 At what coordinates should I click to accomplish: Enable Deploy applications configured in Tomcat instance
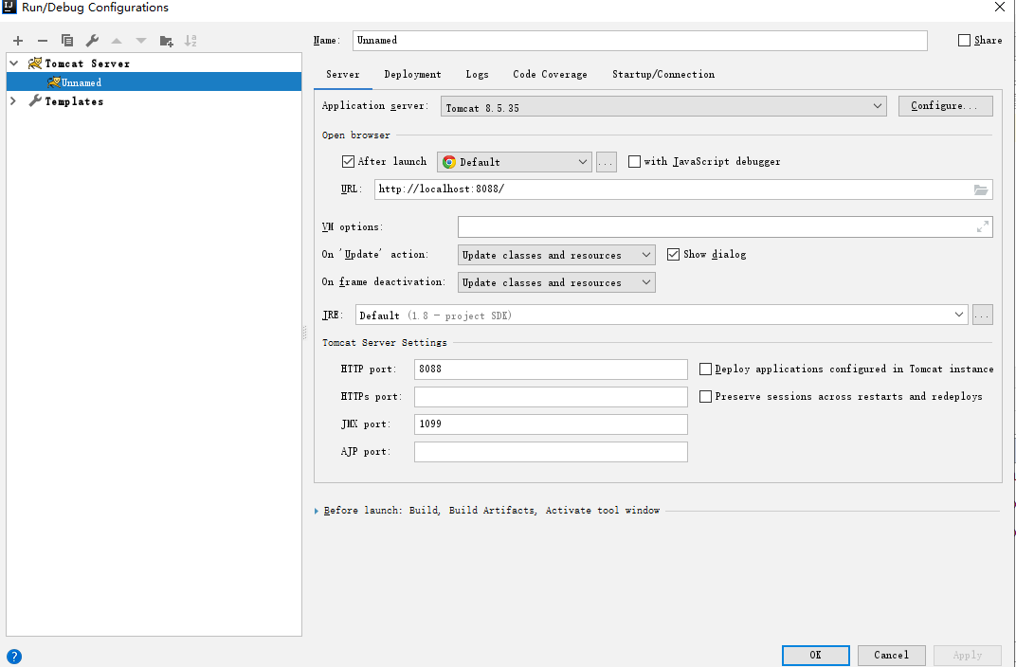pyautogui.click(x=706, y=370)
